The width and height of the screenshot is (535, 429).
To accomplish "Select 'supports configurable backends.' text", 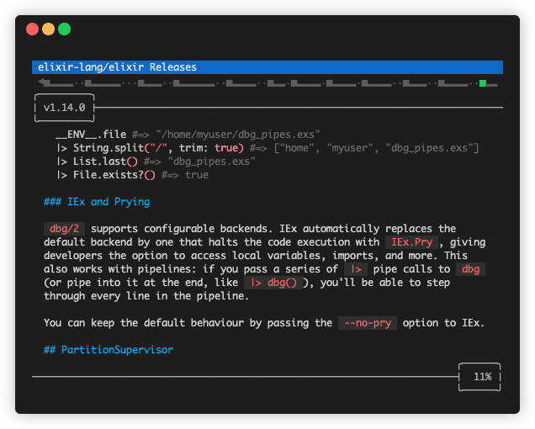I will coord(182,229).
